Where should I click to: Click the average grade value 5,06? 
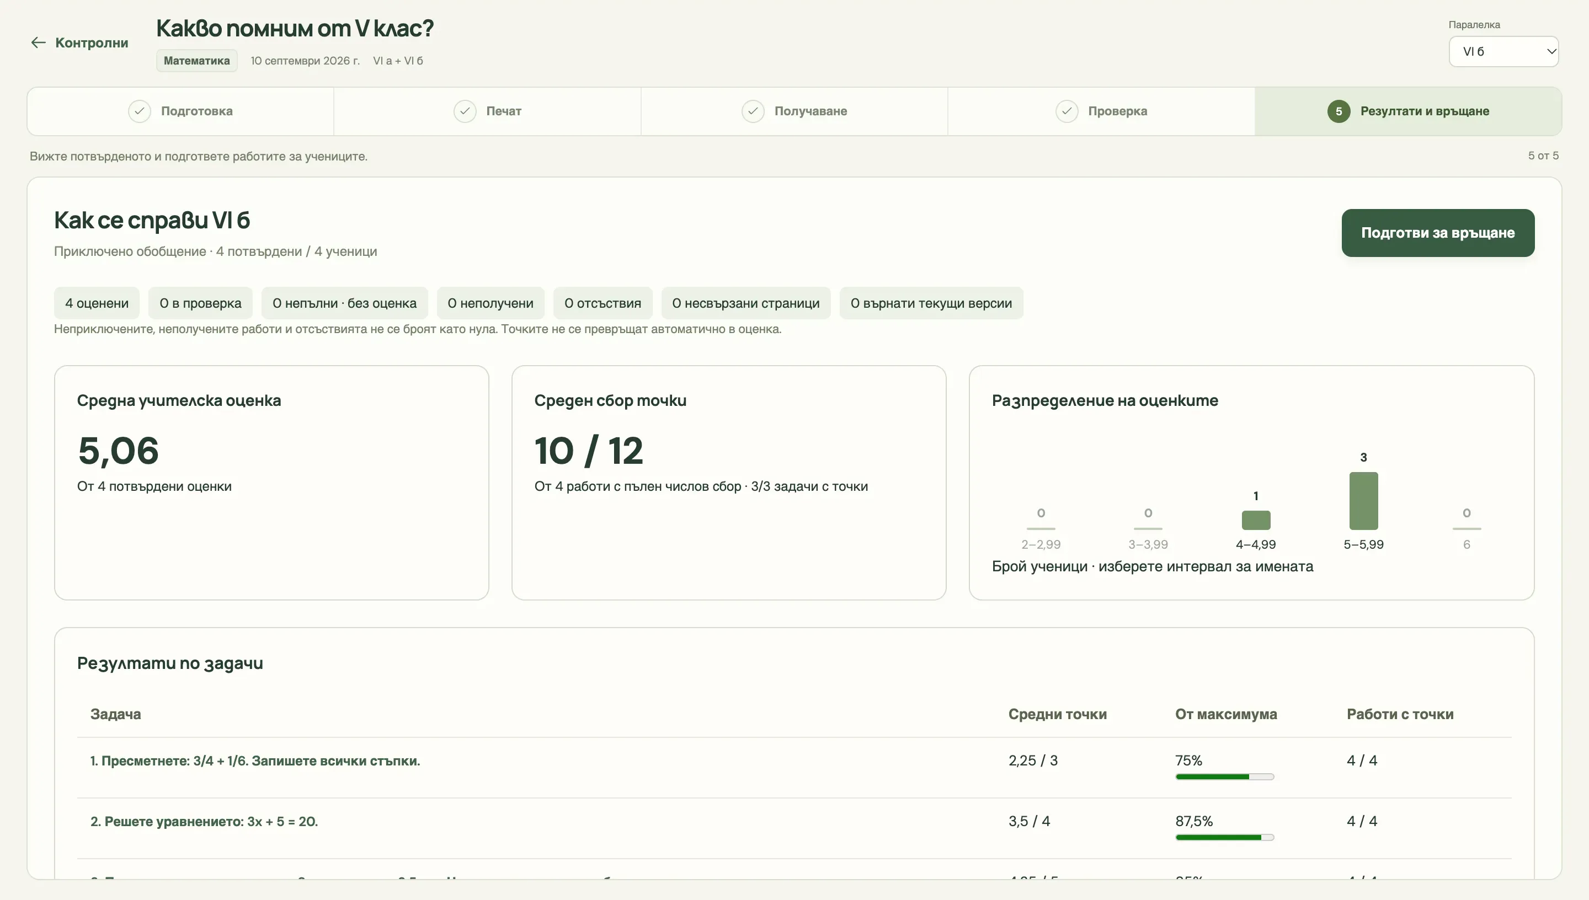(x=118, y=451)
